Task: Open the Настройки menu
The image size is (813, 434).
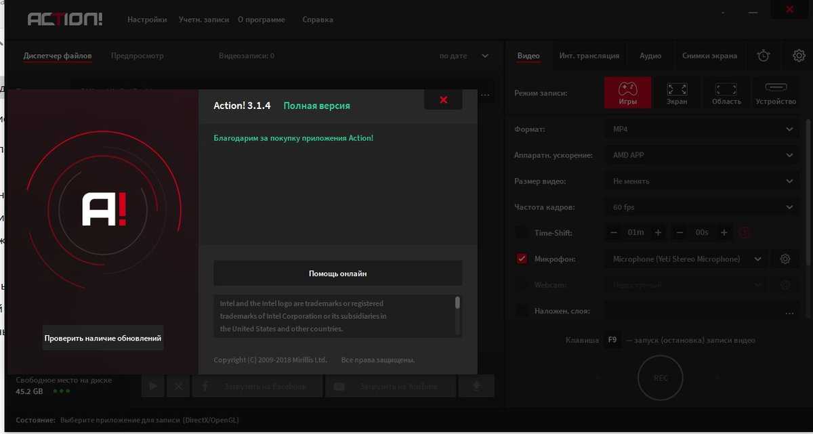Action: (147, 20)
